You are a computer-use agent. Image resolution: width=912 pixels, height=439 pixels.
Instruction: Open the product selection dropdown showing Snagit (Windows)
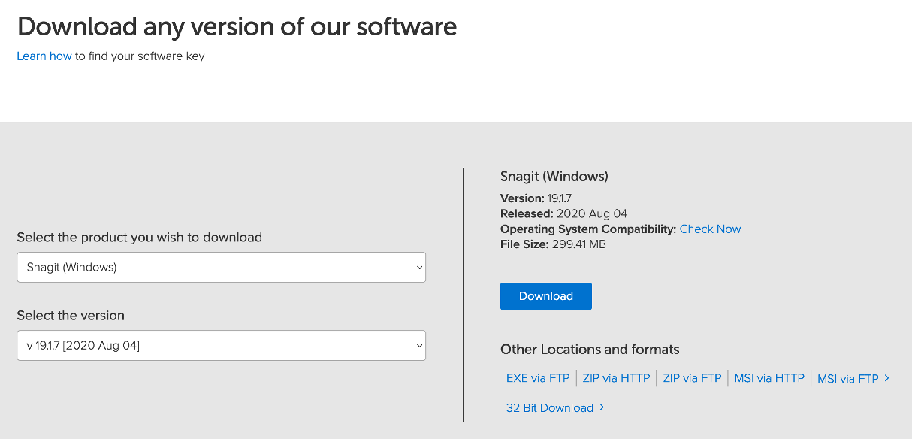coord(221,267)
